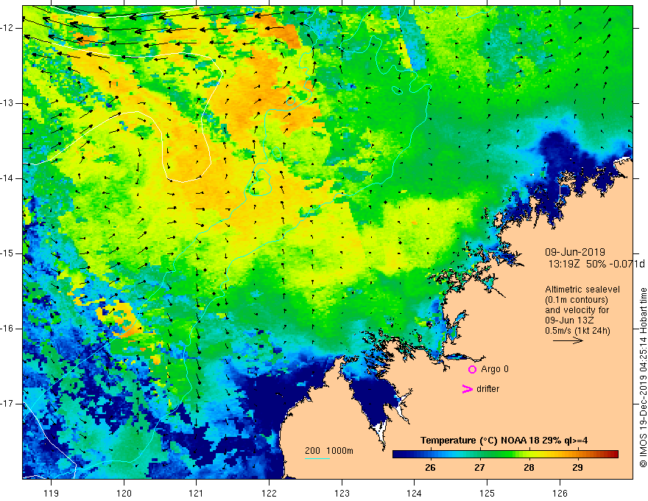Click latitude axis label -12
648x501 pixels.
pyautogui.click(x=7, y=28)
